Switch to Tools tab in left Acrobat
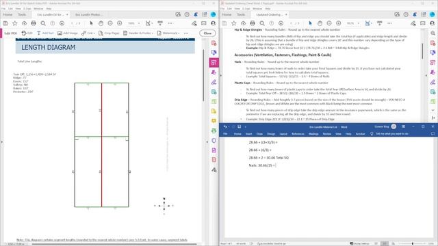 [x=22, y=14]
